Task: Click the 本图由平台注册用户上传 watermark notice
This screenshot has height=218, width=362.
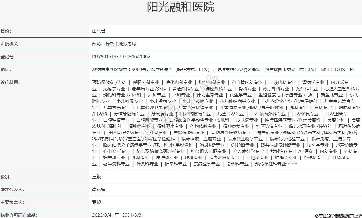Action: point(338,215)
